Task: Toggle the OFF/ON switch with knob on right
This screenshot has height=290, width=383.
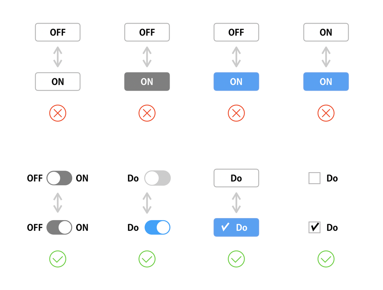Action: pos(59,227)
